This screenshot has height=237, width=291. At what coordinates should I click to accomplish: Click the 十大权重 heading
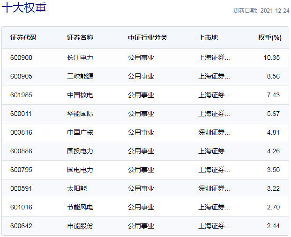pyautogui.click(x=24, y=8)
